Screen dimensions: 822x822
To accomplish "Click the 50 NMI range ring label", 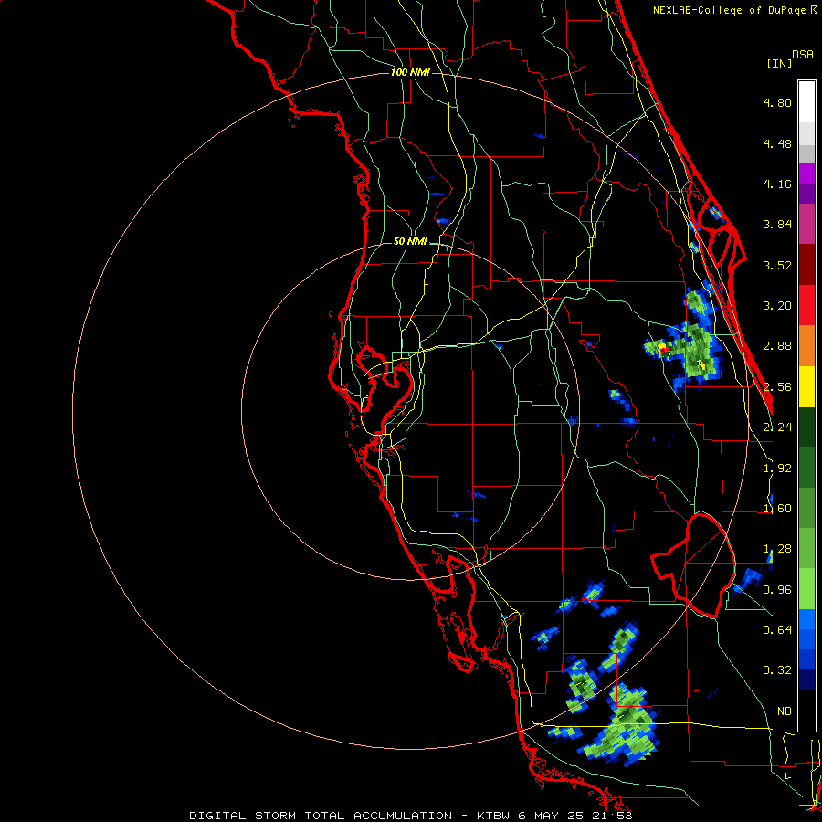I will click(410, 242).
